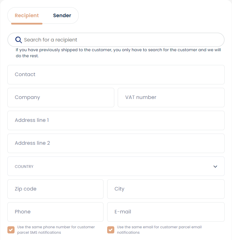Click the Address line 2 field
Screen dimensions: 232x240
click(116, 143)
